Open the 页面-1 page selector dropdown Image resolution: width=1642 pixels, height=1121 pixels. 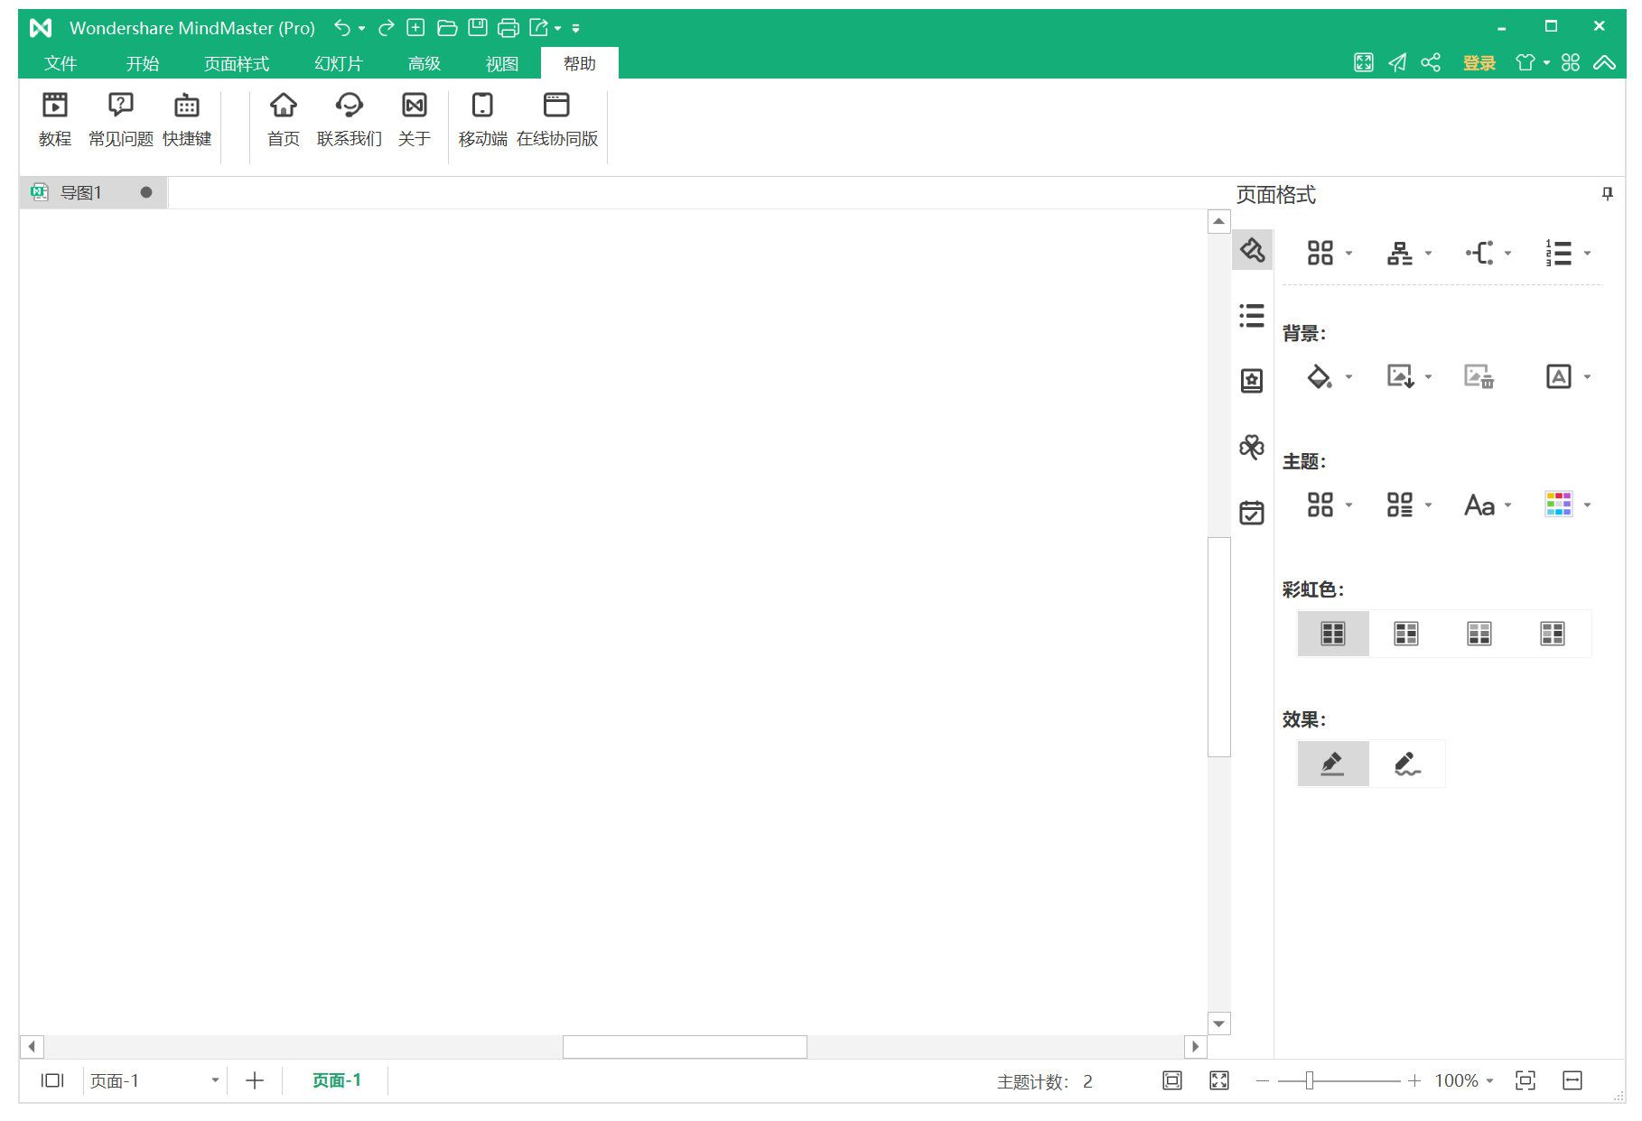215,1080
